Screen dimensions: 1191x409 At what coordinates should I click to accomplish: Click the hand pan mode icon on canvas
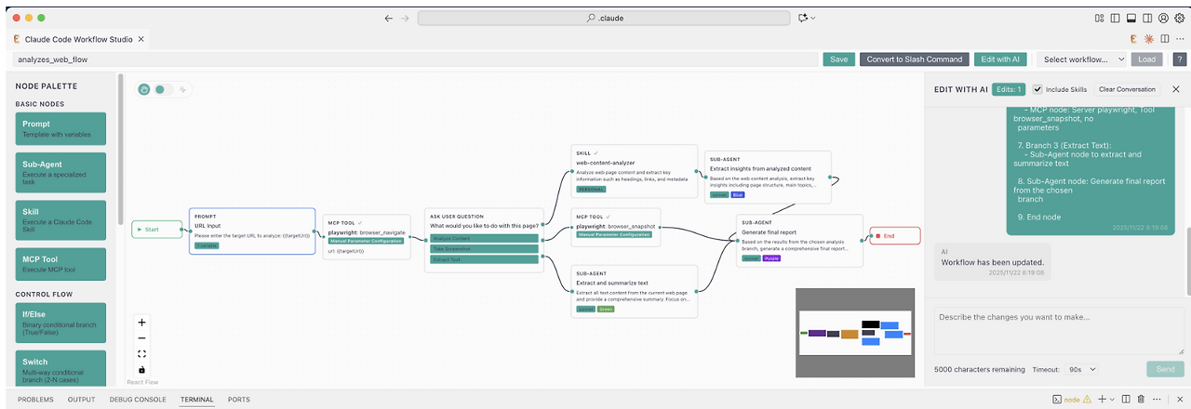coord(144,89)
